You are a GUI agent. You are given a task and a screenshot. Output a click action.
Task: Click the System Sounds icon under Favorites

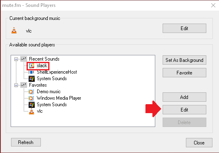click(x=31, y=105)
